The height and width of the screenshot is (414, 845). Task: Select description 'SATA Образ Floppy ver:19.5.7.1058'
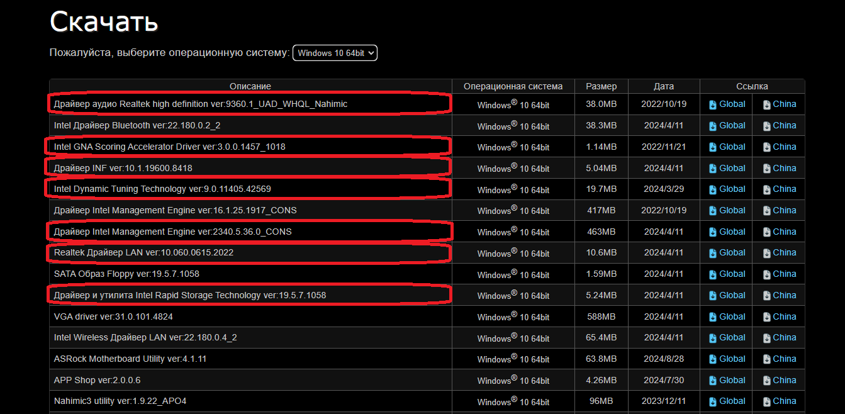(126, 274)
